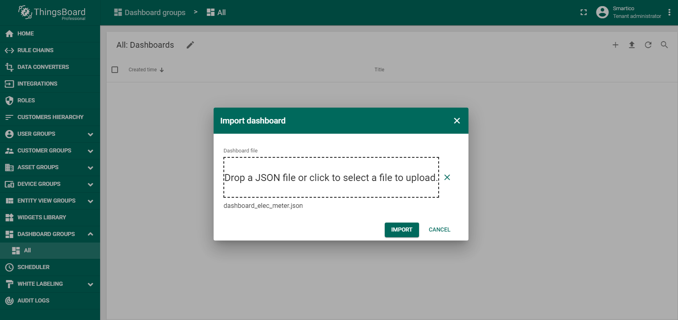Clear the selected dashboard file
Screen dimensions: 678x320
447,177
